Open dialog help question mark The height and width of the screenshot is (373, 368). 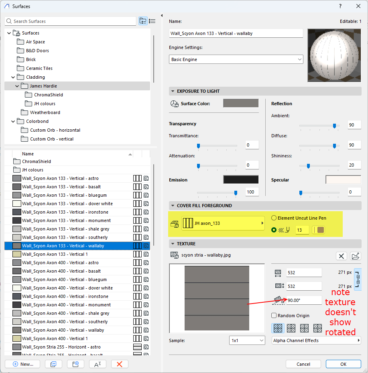[x=340, y=6]
